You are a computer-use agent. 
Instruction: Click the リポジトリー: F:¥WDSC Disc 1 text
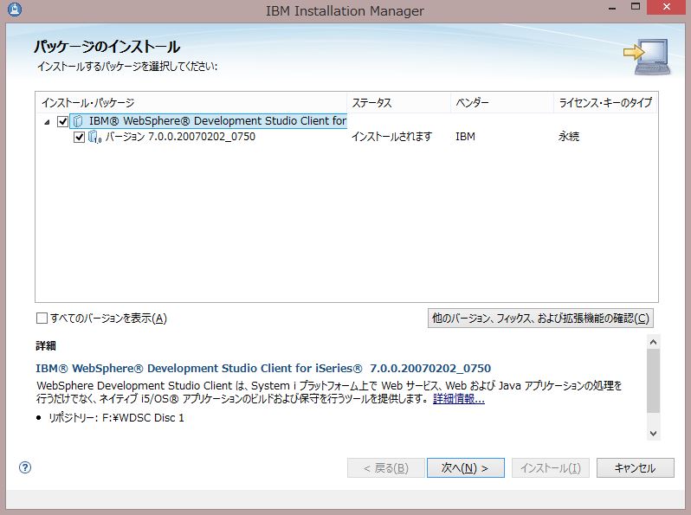[x=116, y=418]
